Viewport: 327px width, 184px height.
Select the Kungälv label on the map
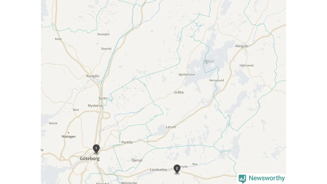point(93,76)
